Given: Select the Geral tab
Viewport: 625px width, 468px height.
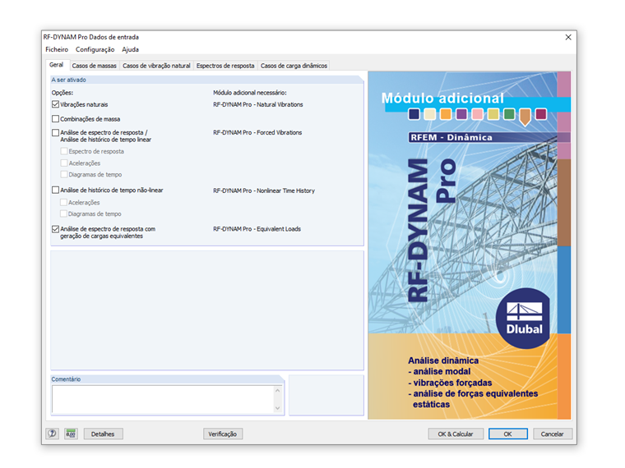Looking at the screenshot, I should pyautogui.click(x=56, y=65).
